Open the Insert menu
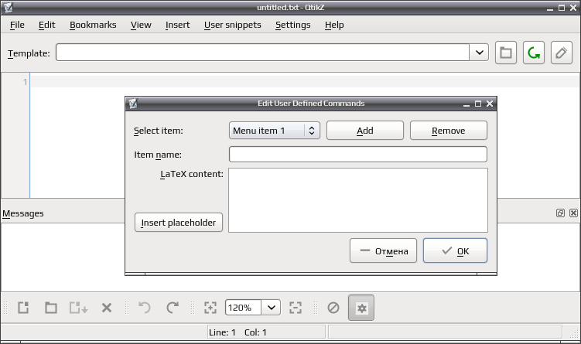Screen dimensions: 581x344 click(x=177, y=25)
